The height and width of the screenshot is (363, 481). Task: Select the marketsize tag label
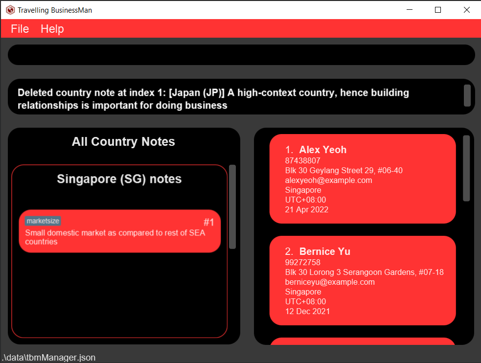point(43,221)
